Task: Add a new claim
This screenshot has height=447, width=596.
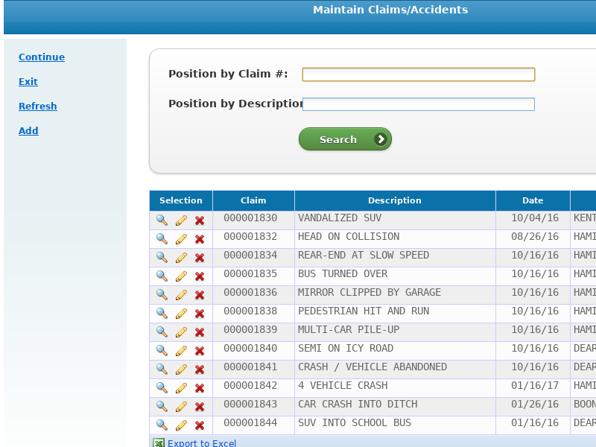Action: coord(28,131)
